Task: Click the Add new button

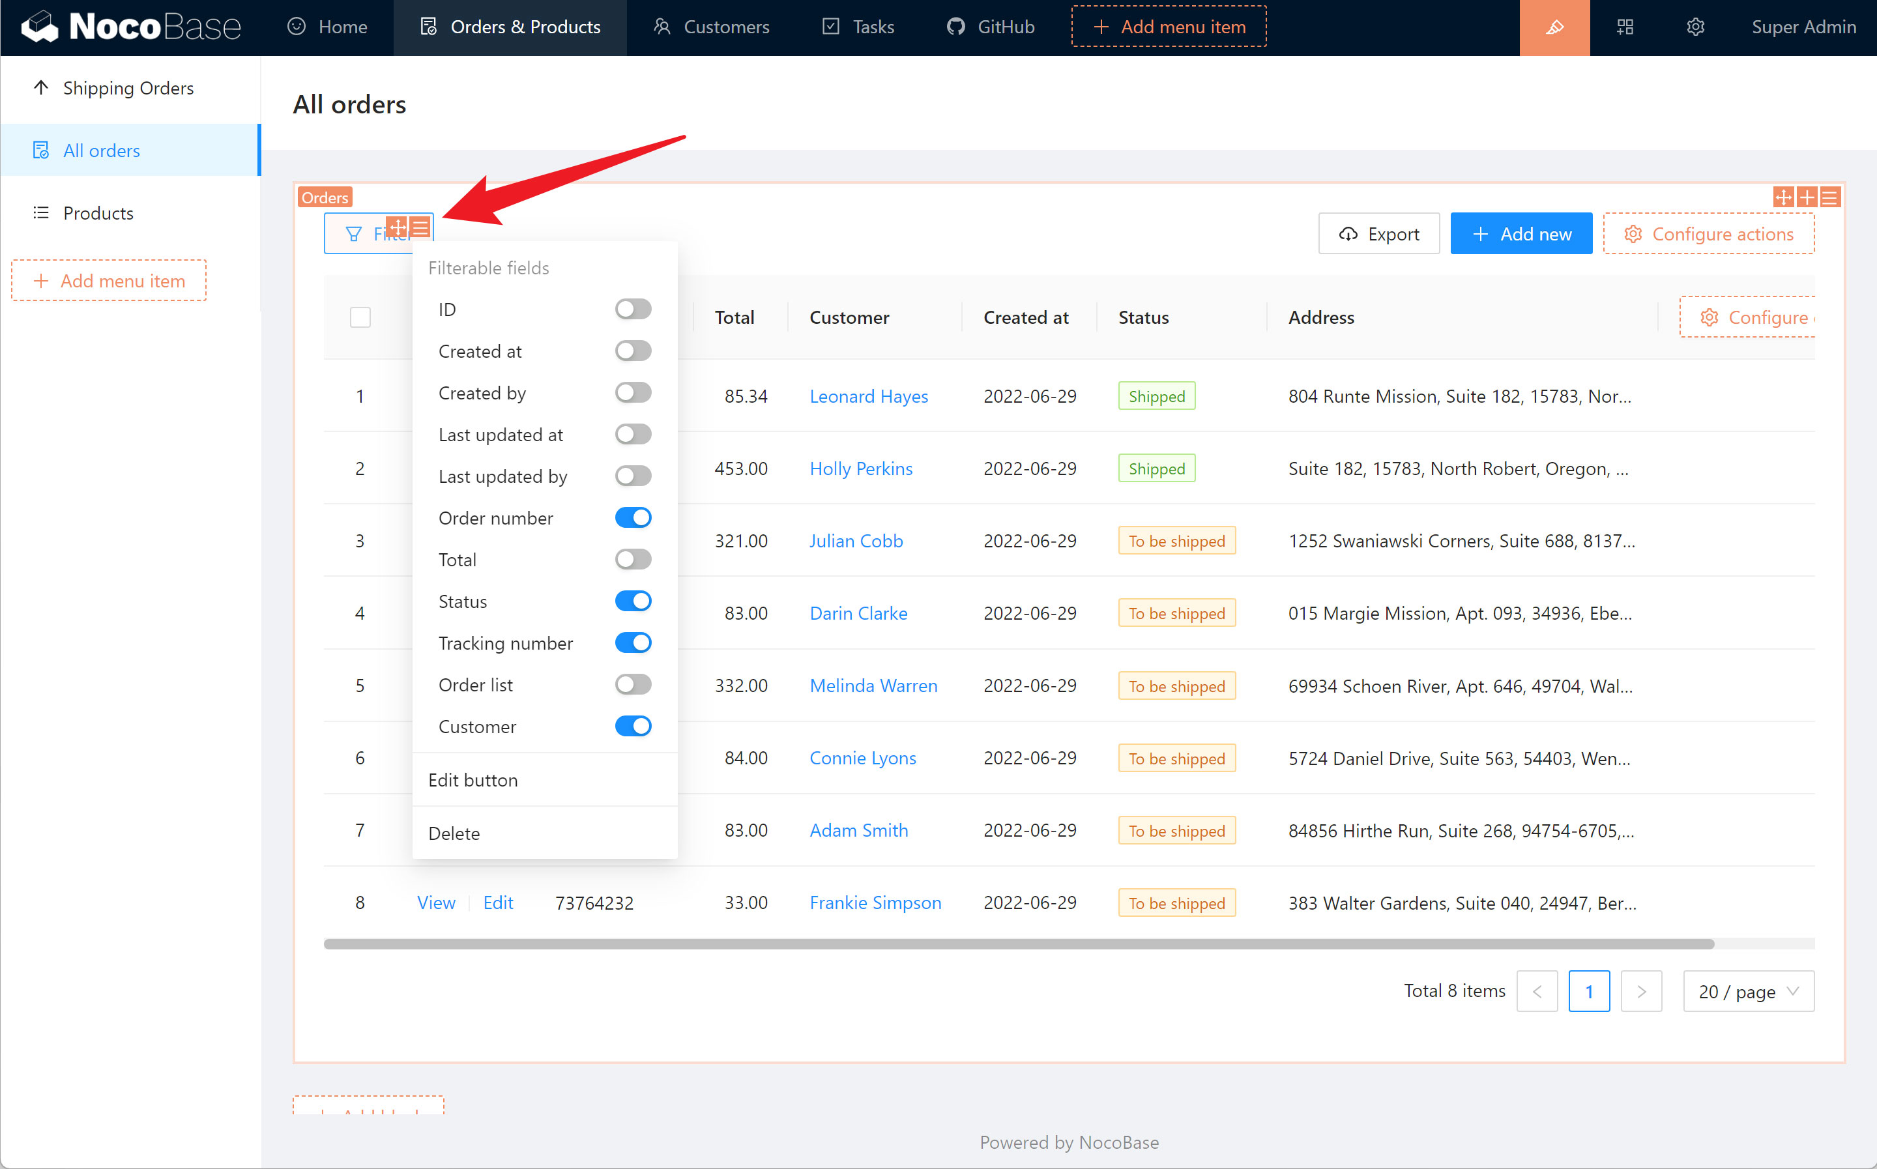Action: tap(1521, 235)
